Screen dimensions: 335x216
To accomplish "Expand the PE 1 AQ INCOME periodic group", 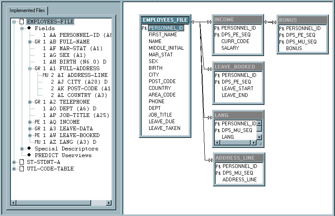I will point(30,122).
